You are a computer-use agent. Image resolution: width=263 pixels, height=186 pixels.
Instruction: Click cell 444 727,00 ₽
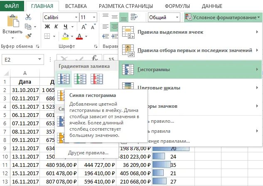point(97,165)
